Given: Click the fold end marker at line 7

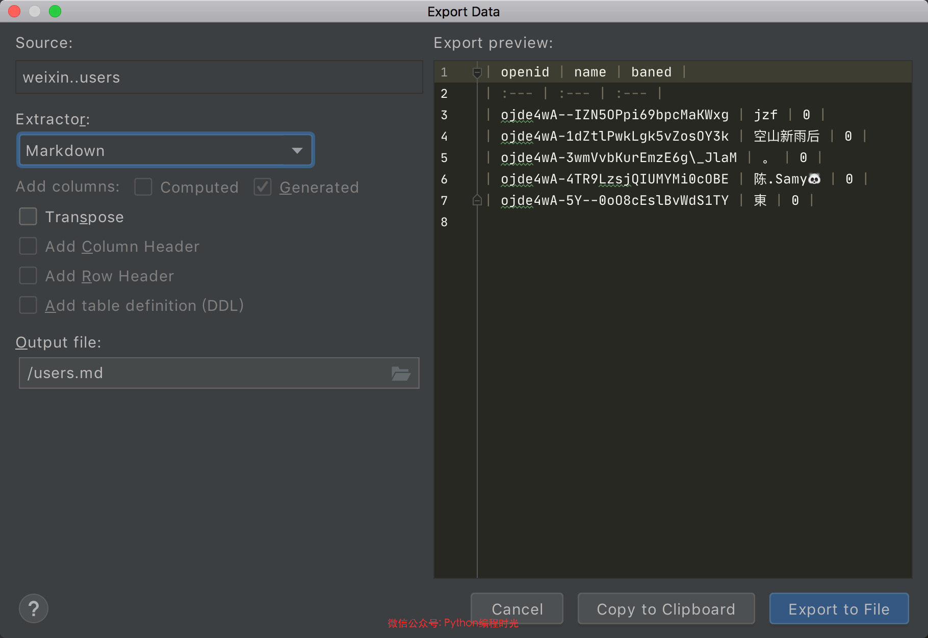Looking at the screenshot, I should click(x=477, y=201).
